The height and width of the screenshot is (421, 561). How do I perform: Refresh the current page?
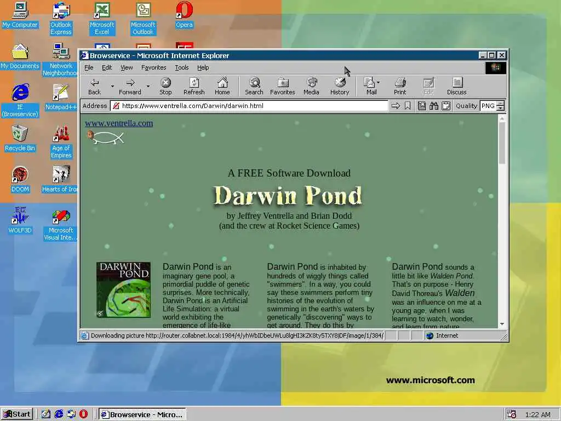coord(194,86)
